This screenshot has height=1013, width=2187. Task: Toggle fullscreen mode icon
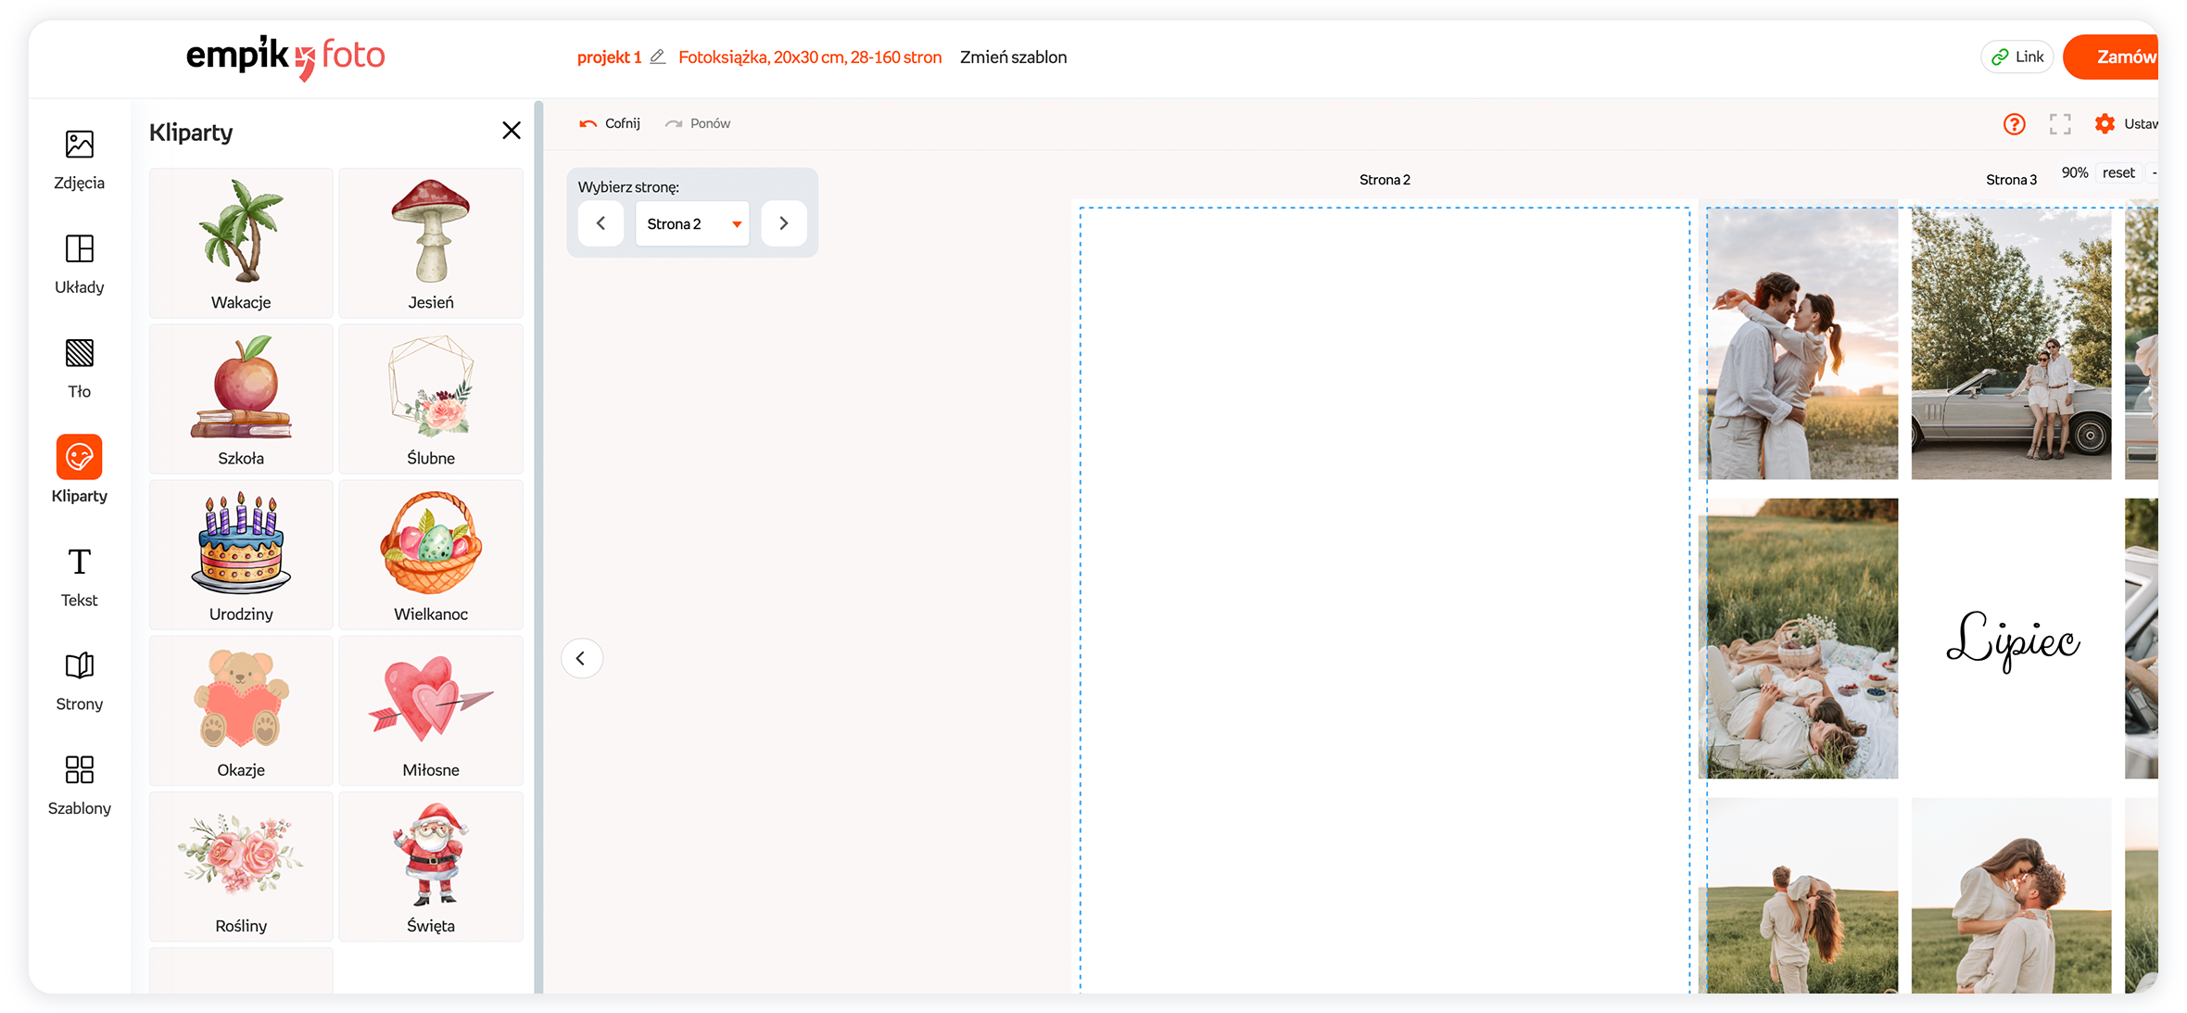click(x=2059, y=124)
